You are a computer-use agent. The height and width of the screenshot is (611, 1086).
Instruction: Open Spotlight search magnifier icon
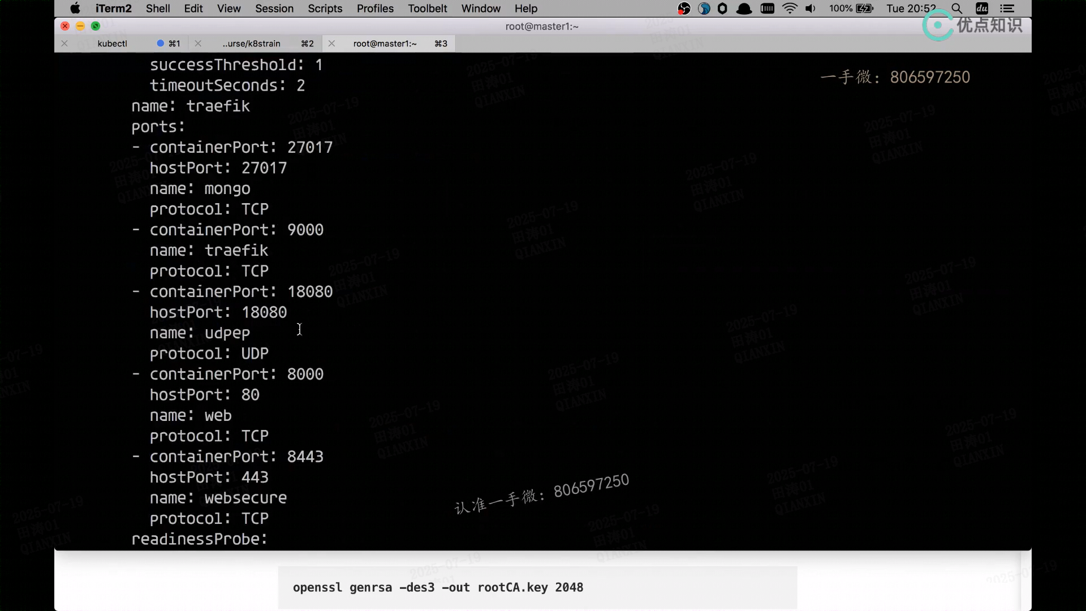click(x=956, y=8)
